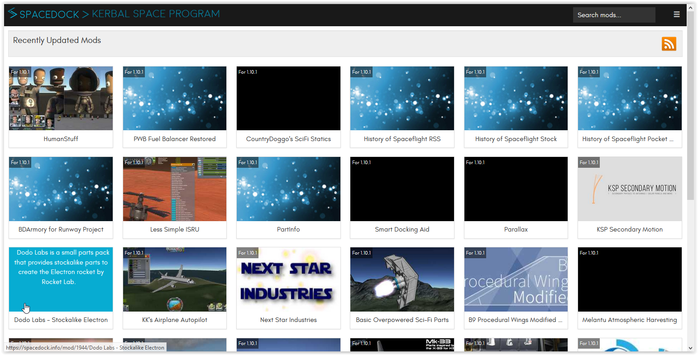Click the History of Spaceflight Pocket title
Viewport: 698px width, 355px height.
pos(628,139)
